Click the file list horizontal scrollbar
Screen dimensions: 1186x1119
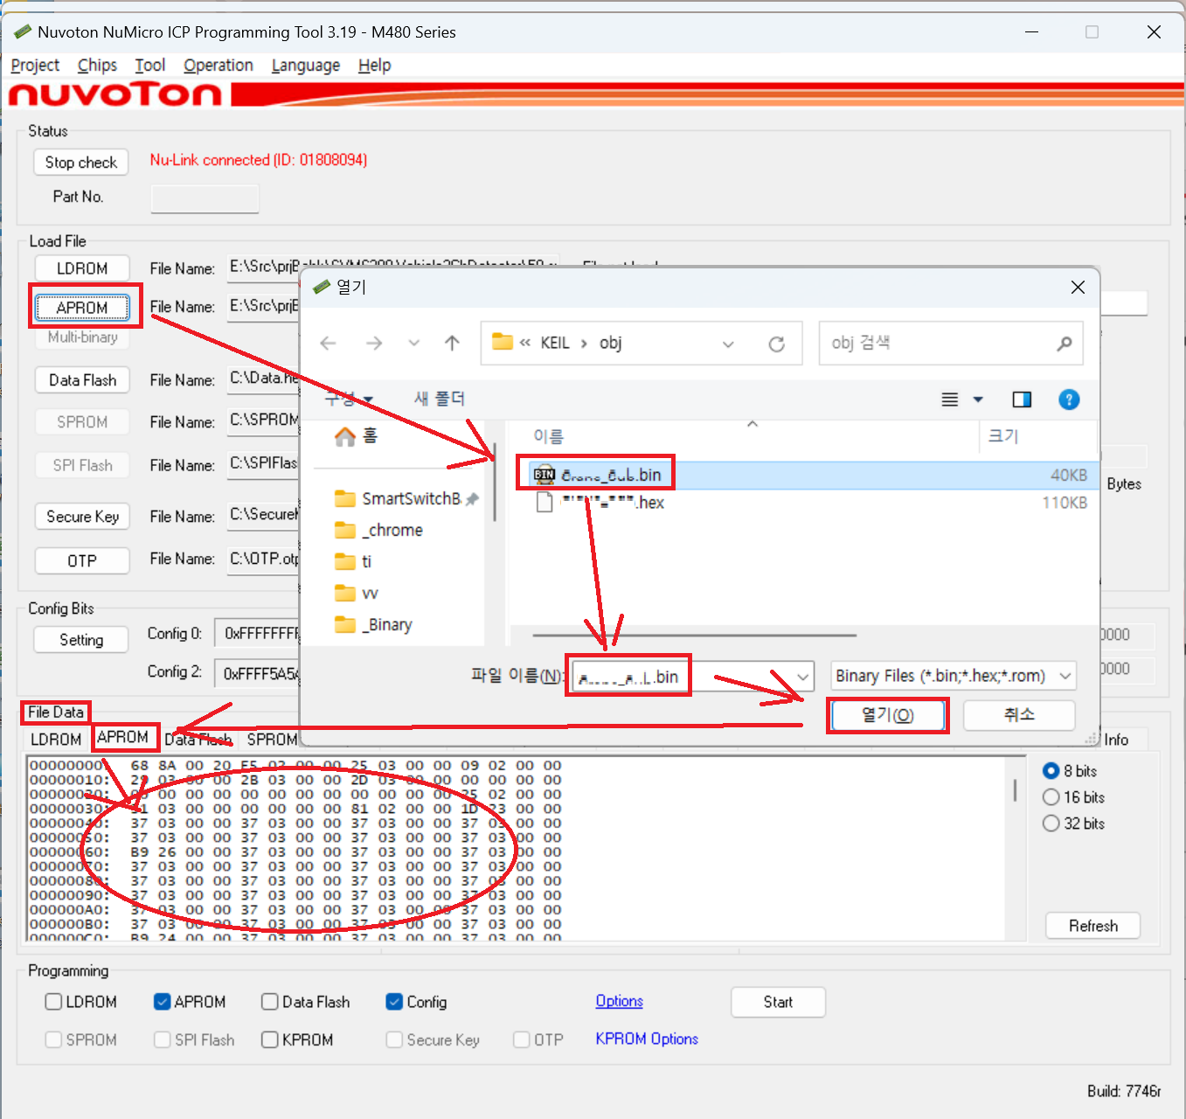[695, 636]
